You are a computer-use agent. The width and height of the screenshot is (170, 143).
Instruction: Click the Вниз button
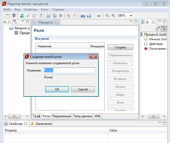[120, 103]
